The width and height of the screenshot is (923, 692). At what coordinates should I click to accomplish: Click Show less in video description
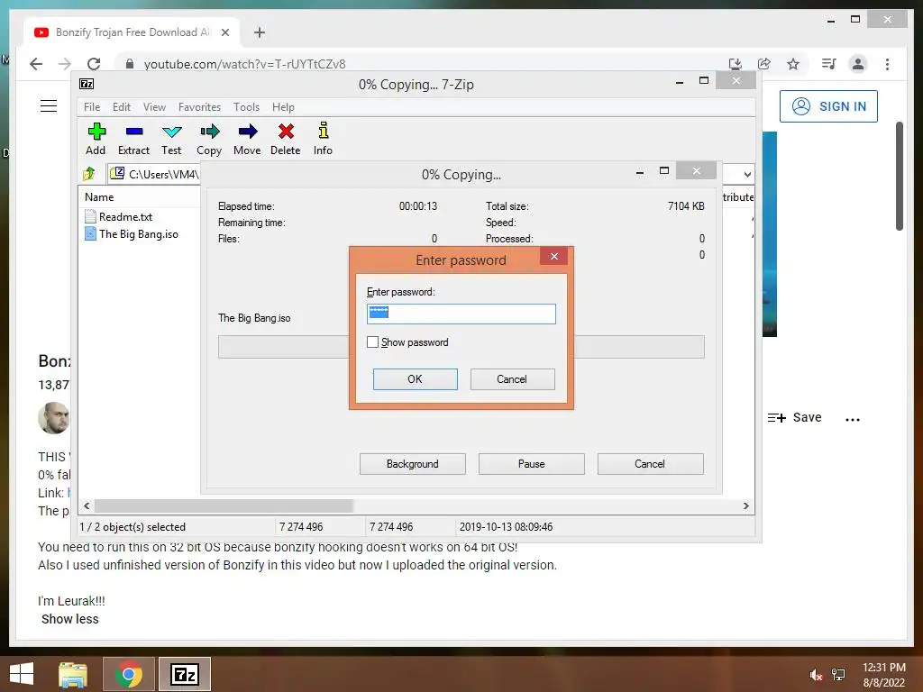[70, 619]
